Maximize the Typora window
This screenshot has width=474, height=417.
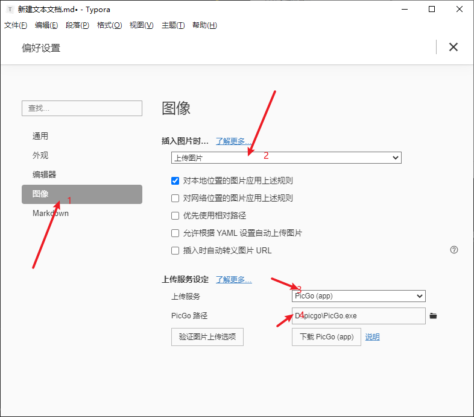(x=432, y=10)
